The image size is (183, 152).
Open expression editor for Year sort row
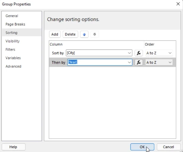tap(139, 62)
